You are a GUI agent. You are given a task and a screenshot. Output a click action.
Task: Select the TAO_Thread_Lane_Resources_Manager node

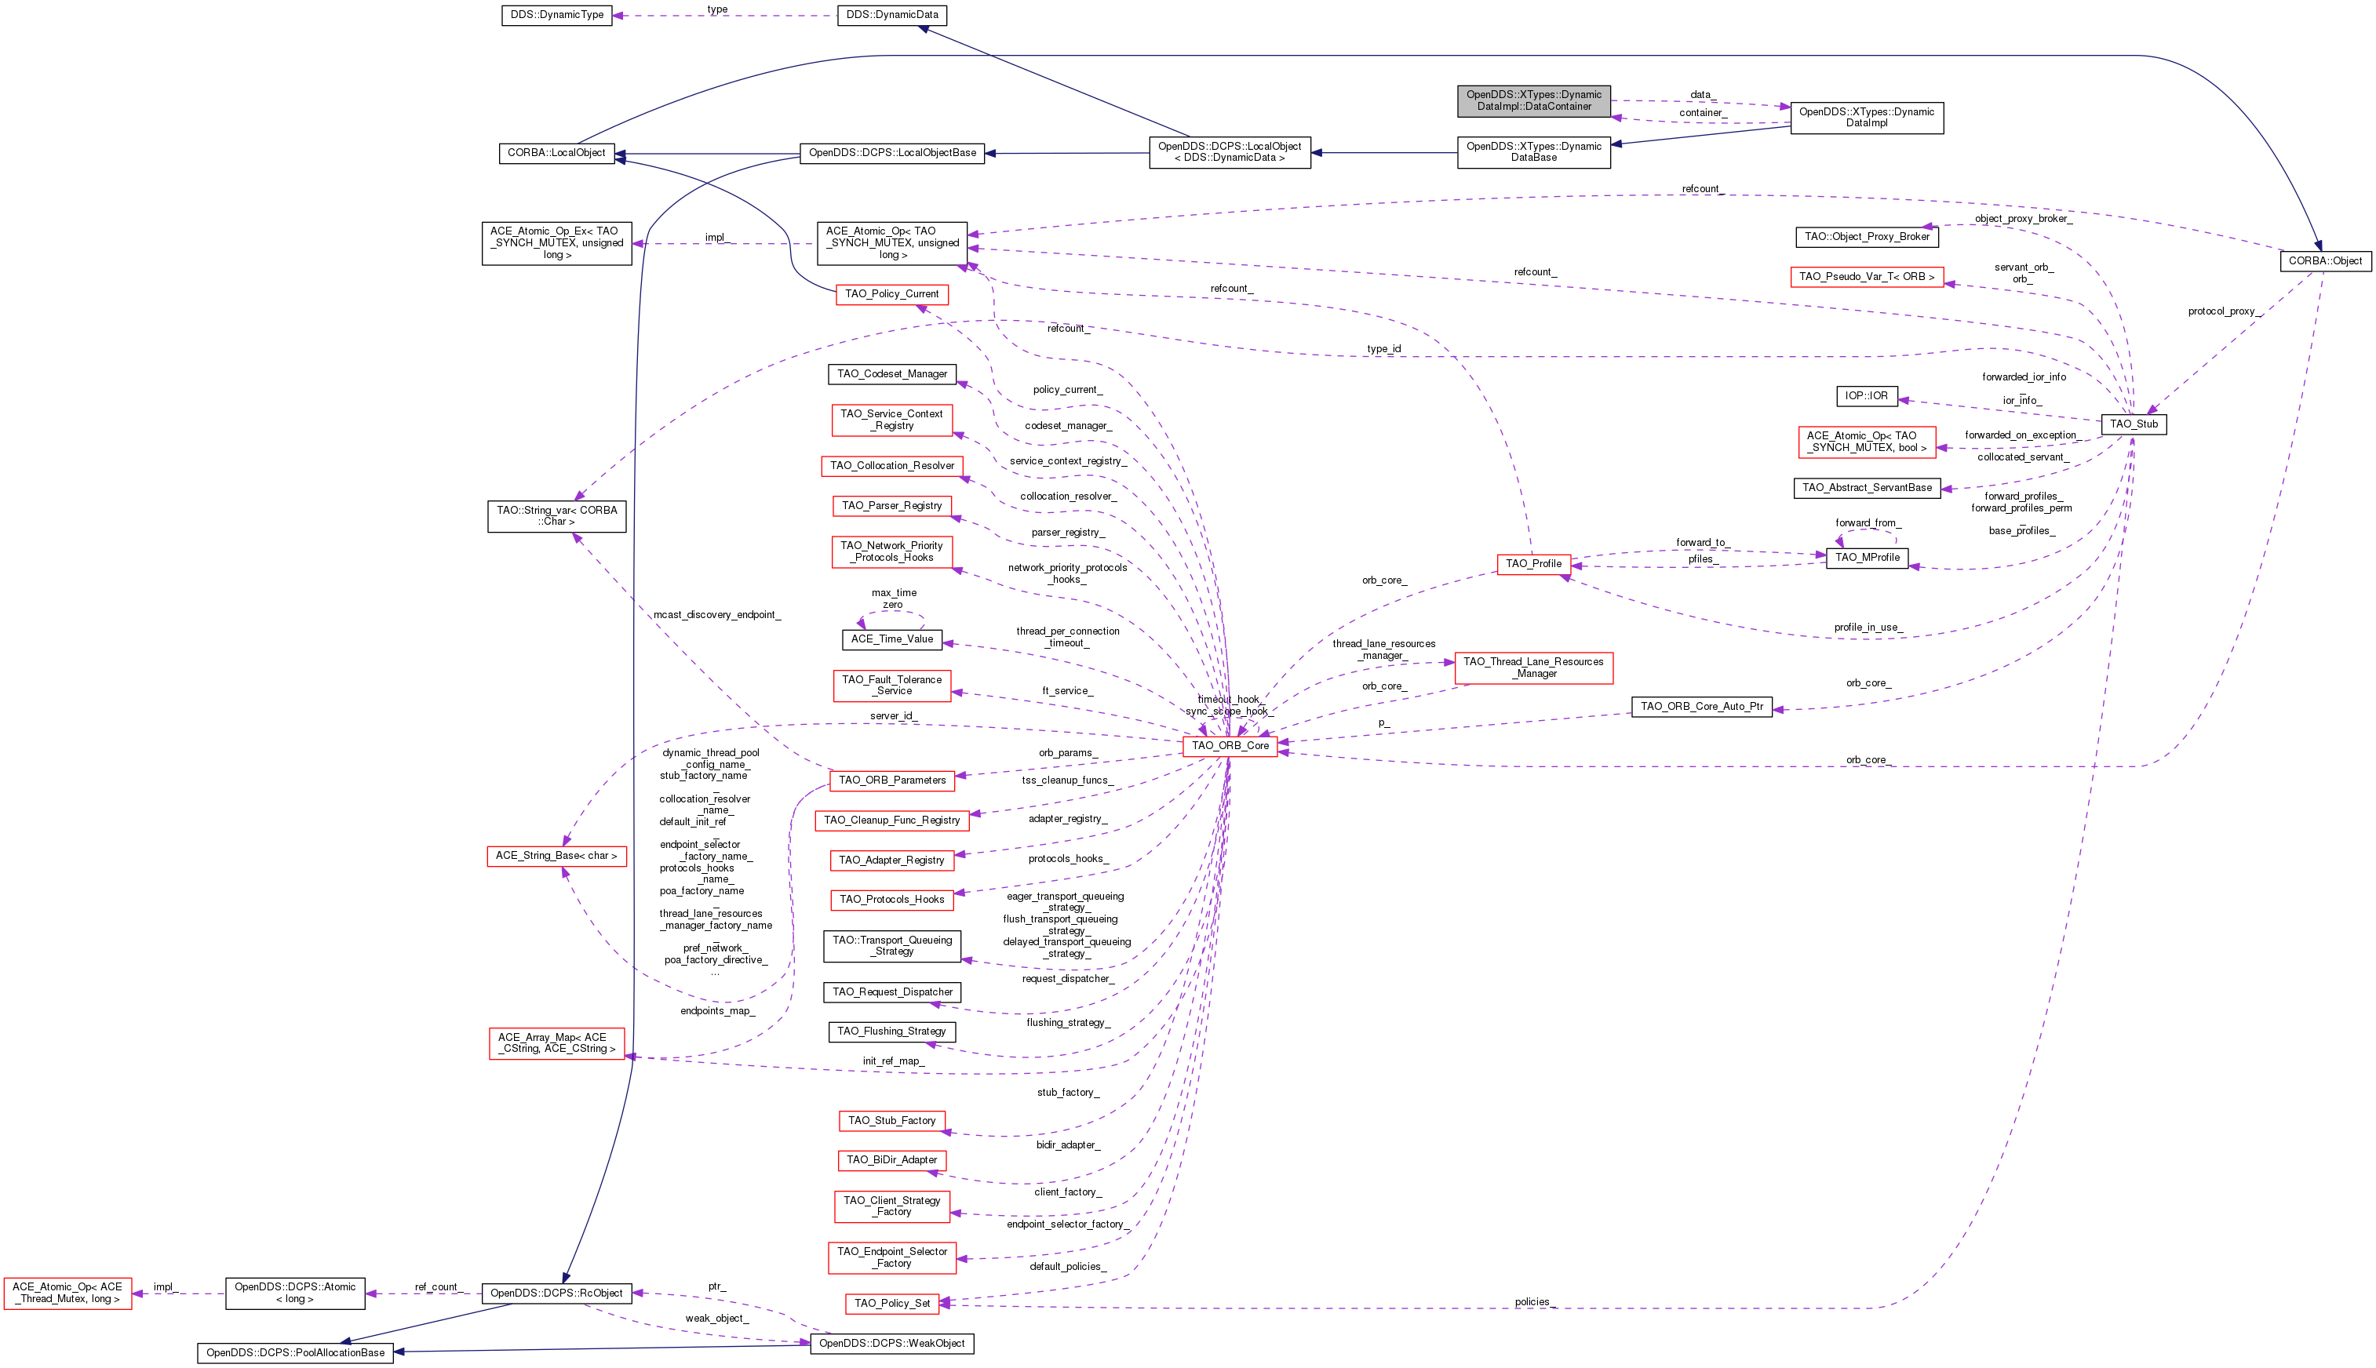coord(1533,668)
